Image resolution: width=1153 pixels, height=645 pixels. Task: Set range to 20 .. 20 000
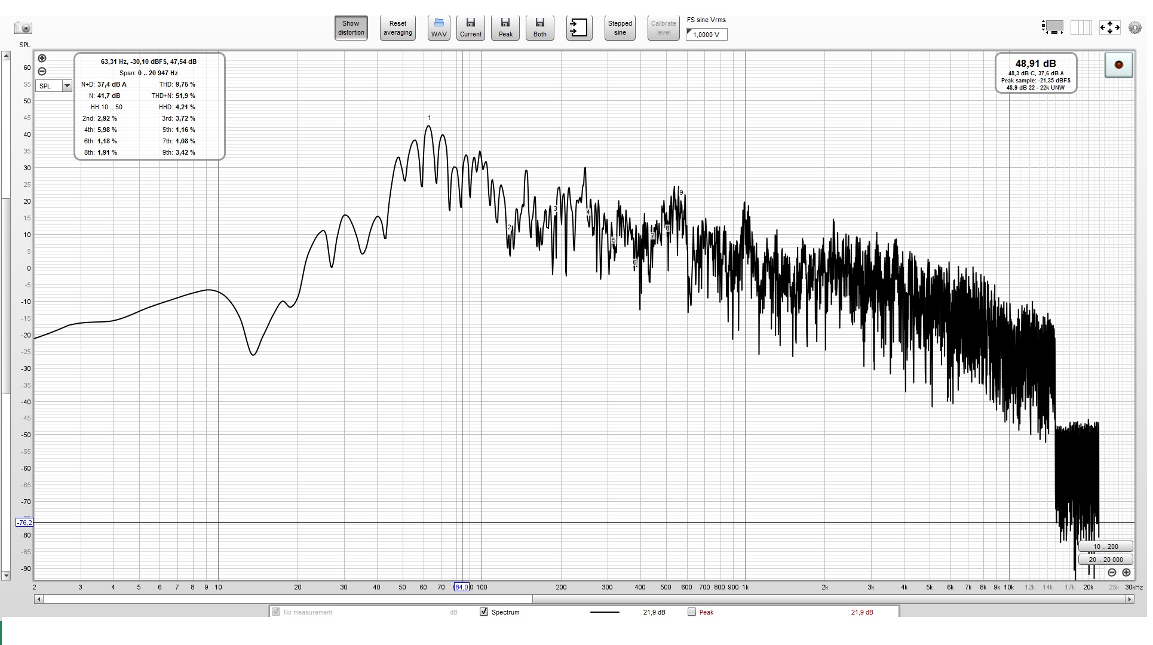pyautogui.click(x=1105, y=560)
